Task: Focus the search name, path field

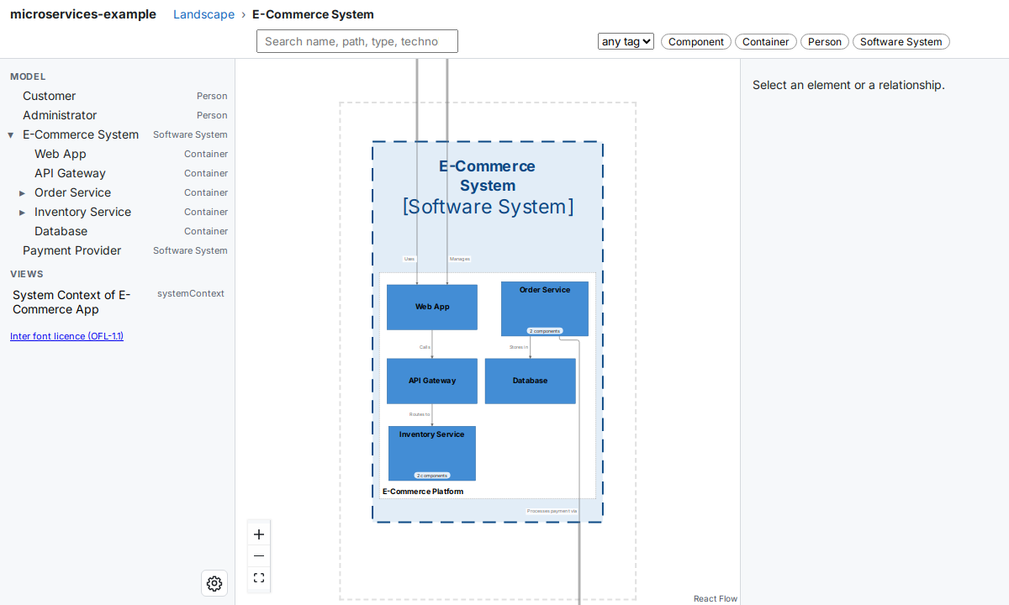Action: (x=357, y=41)
